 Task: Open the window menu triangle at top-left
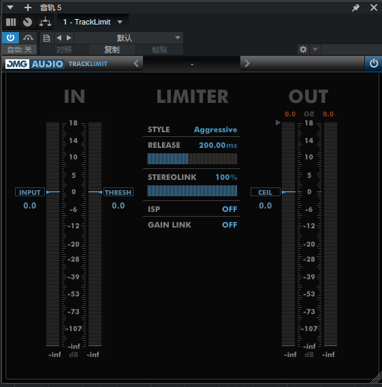coord(10,7)
